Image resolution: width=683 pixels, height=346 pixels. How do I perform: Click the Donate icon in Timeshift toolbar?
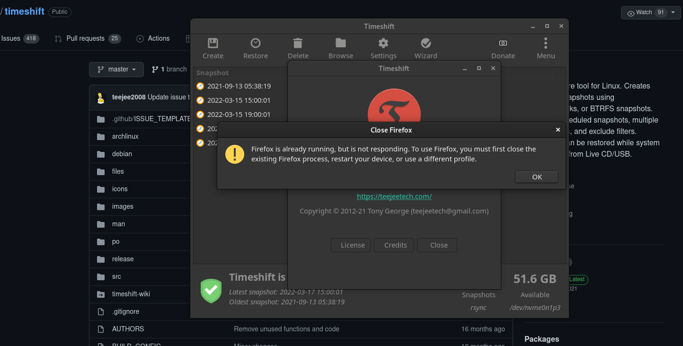[x=503, y=43]
